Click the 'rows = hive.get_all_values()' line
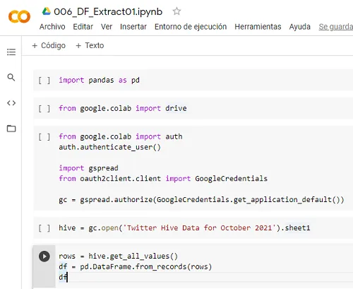 119,256
